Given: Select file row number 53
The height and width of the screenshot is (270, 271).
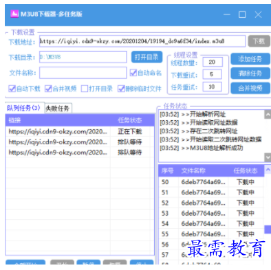Looking at the screenshot, I should coord(211,213).
